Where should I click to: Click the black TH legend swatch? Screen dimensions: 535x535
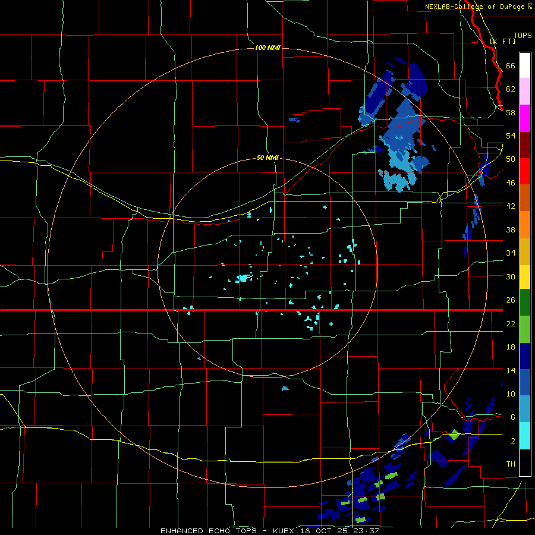tap(525, 462)
